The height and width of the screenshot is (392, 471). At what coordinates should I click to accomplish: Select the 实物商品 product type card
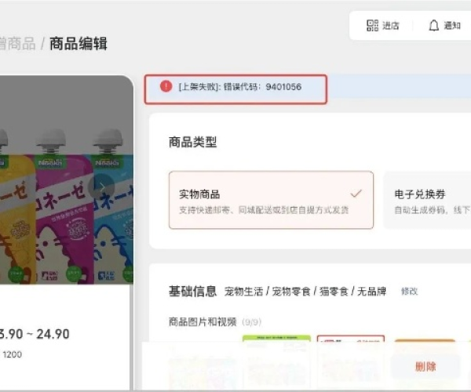coord(271,200)
